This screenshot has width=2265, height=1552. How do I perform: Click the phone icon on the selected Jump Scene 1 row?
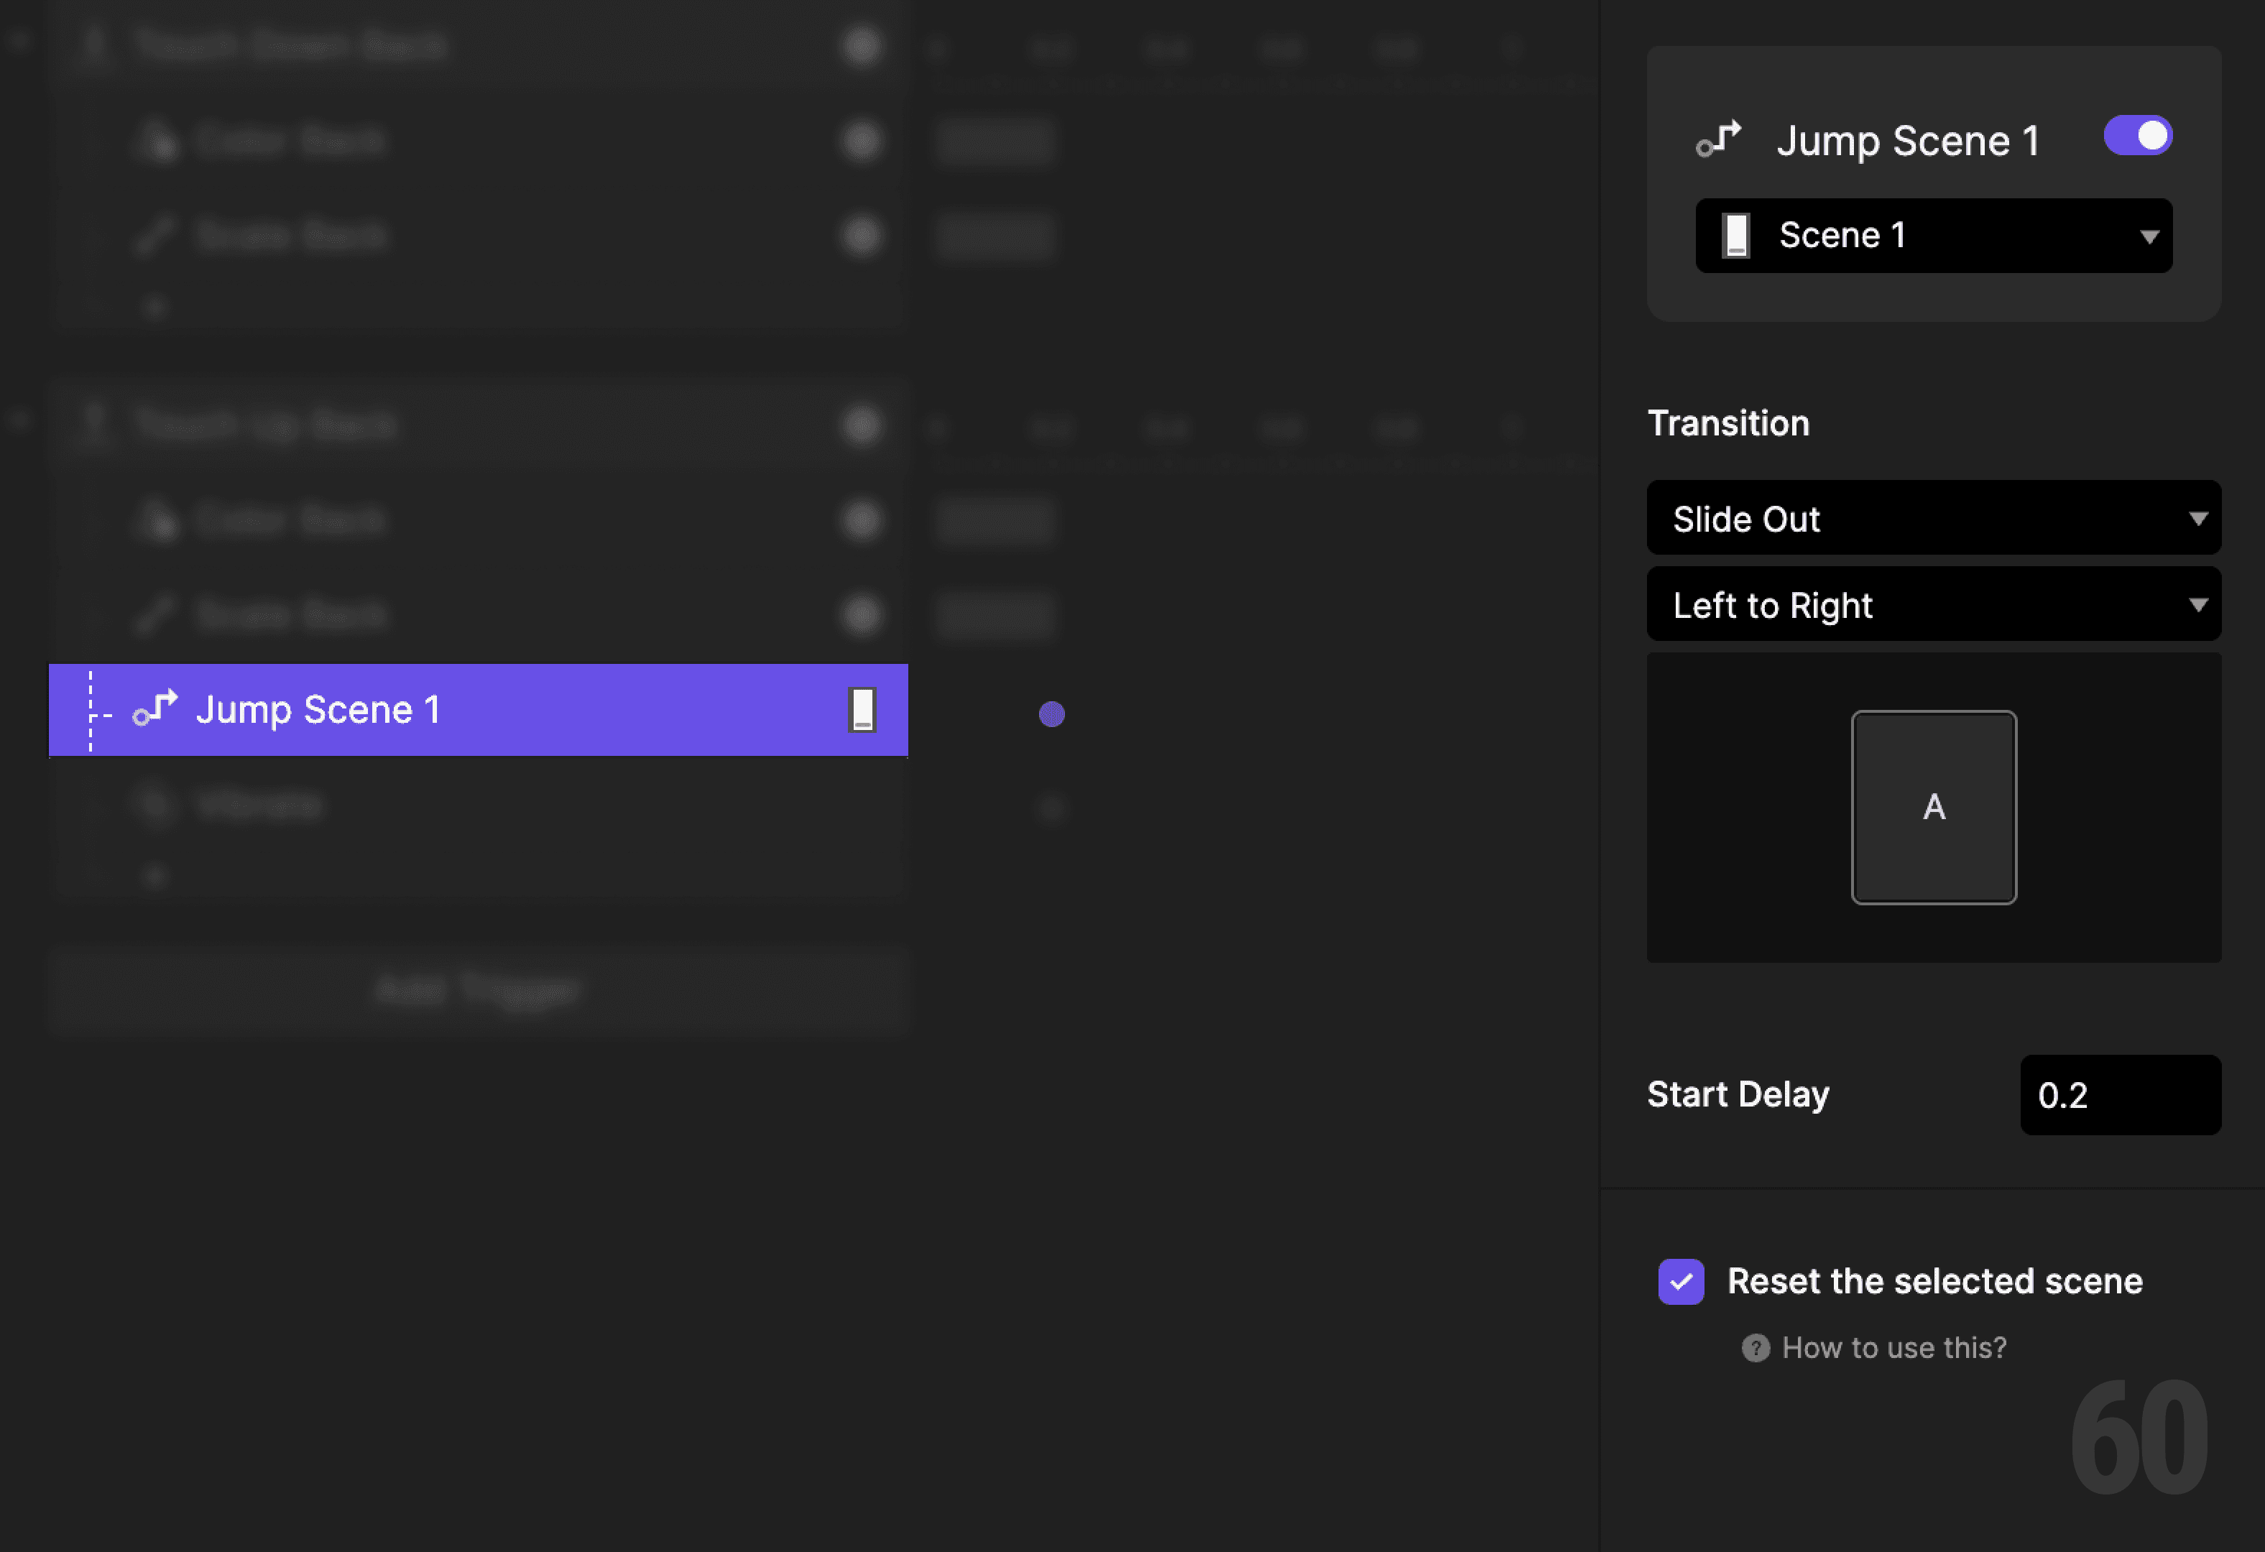(x=862, y=709)
